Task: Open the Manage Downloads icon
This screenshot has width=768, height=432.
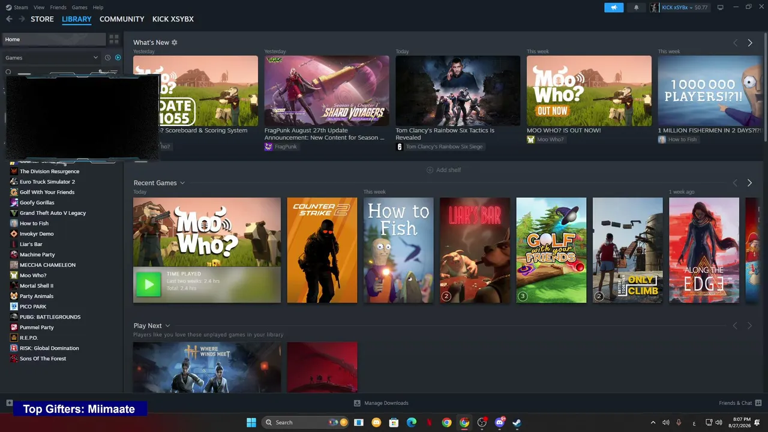Action: click(357, 403)
